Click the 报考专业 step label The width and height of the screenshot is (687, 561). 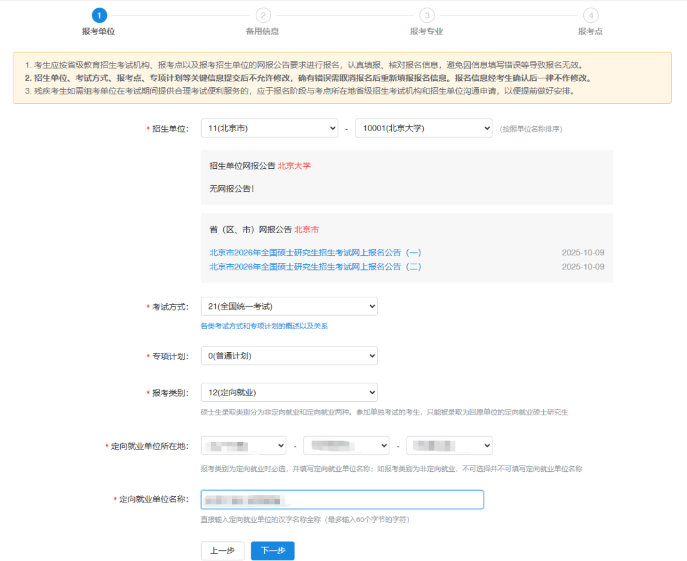tap(426, 31)
